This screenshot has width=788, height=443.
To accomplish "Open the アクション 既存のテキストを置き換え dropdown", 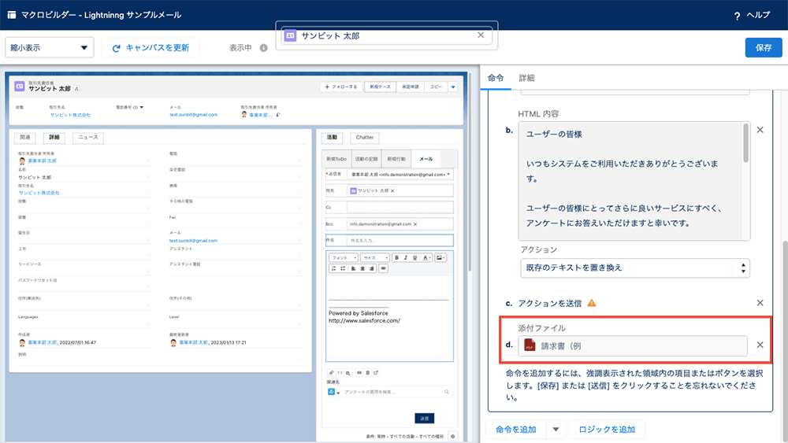I will pos(635,268).
